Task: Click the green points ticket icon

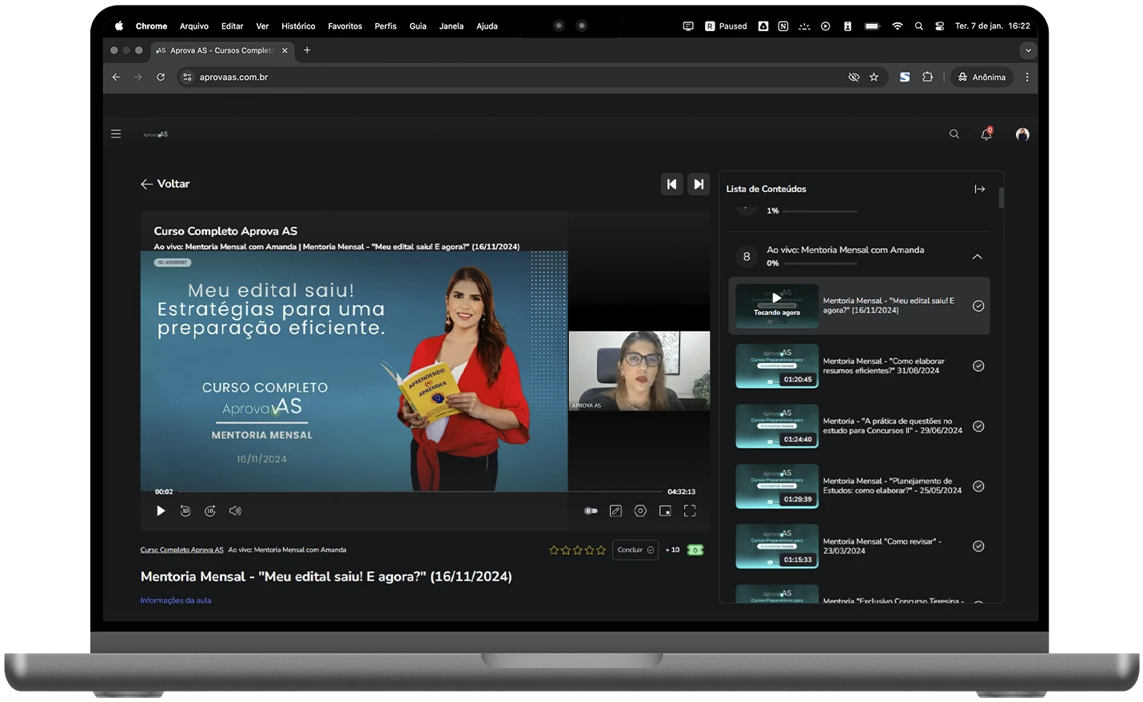Action: [695, 550]
